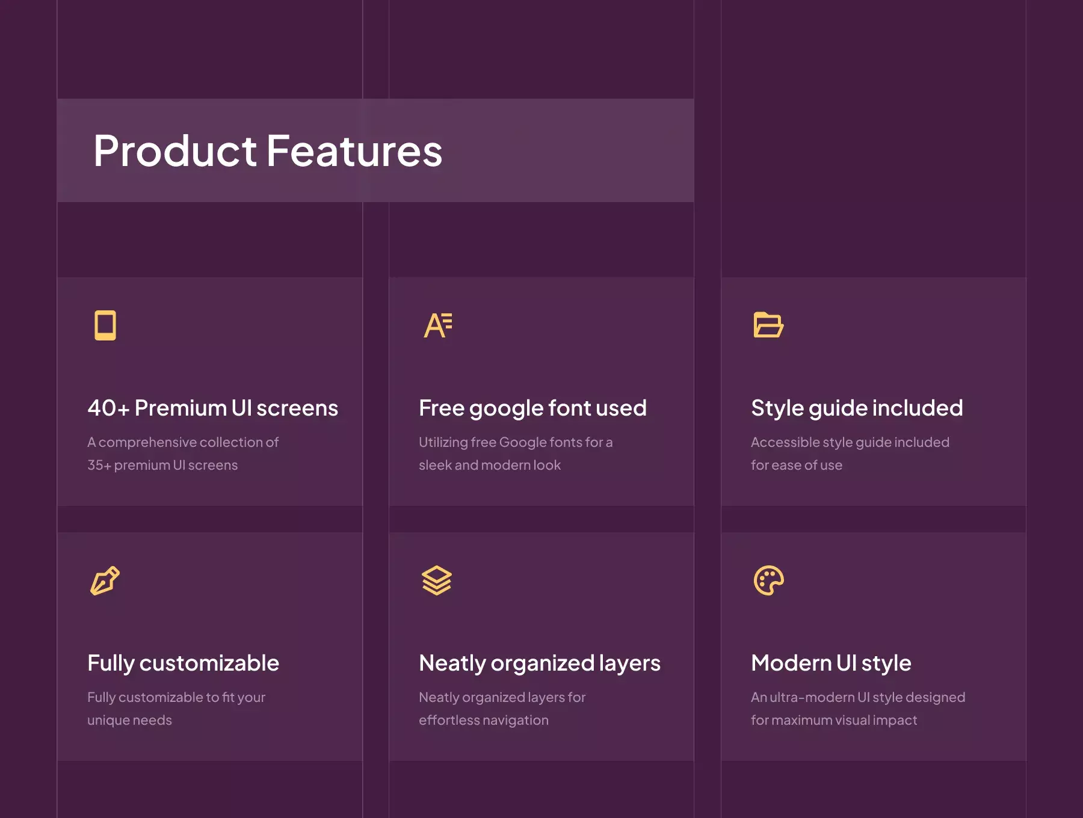
Task: Select the Modern UI style title
Action: pos(831,663)
